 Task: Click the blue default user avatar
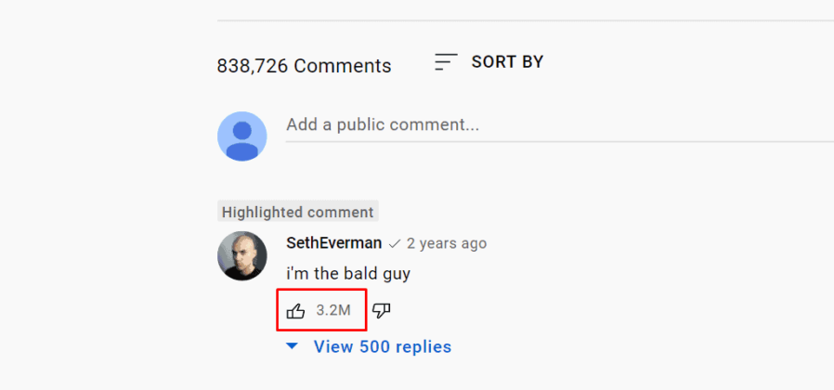coord(242,136)
